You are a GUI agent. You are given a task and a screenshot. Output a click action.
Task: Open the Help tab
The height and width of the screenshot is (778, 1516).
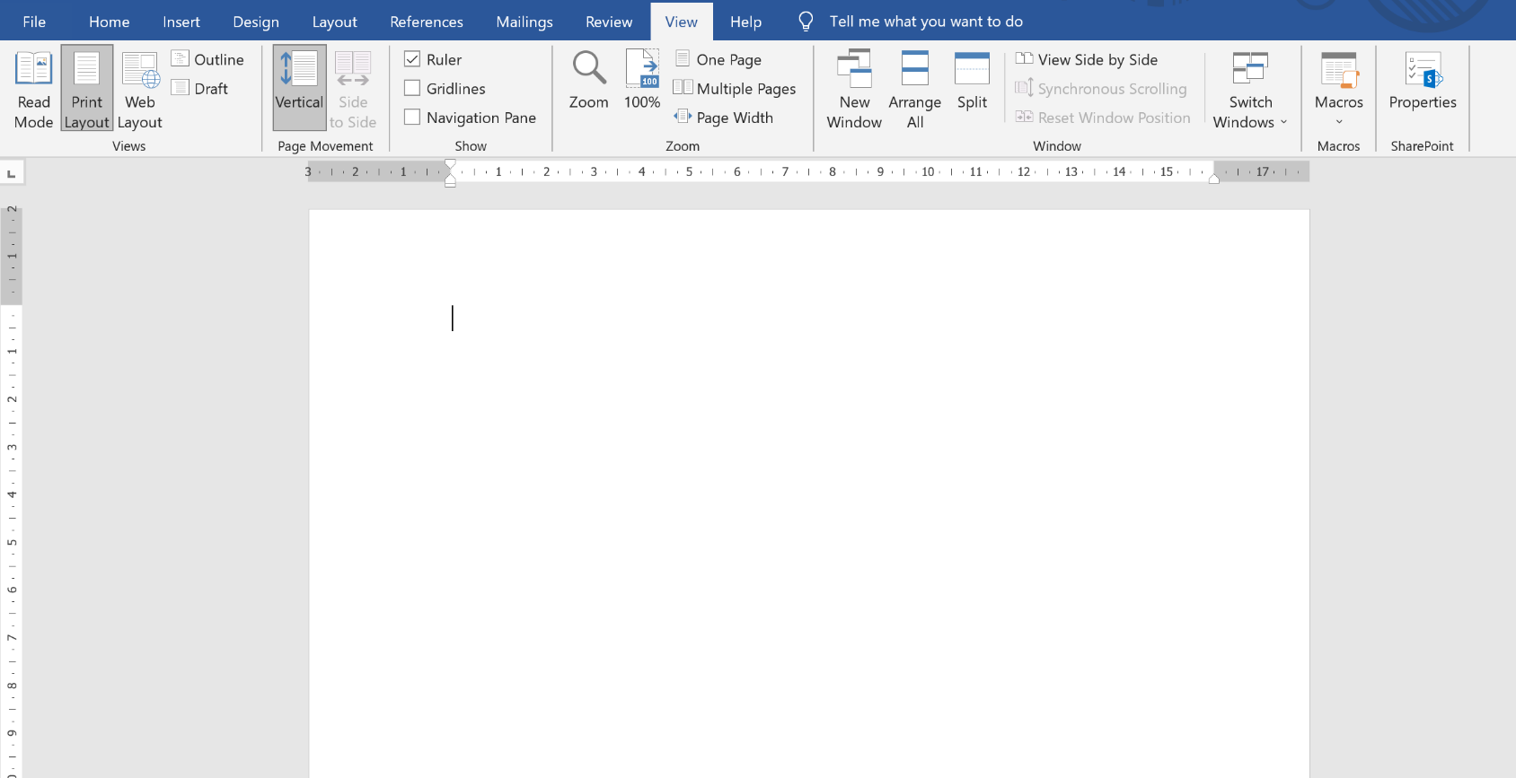(745, 22)
